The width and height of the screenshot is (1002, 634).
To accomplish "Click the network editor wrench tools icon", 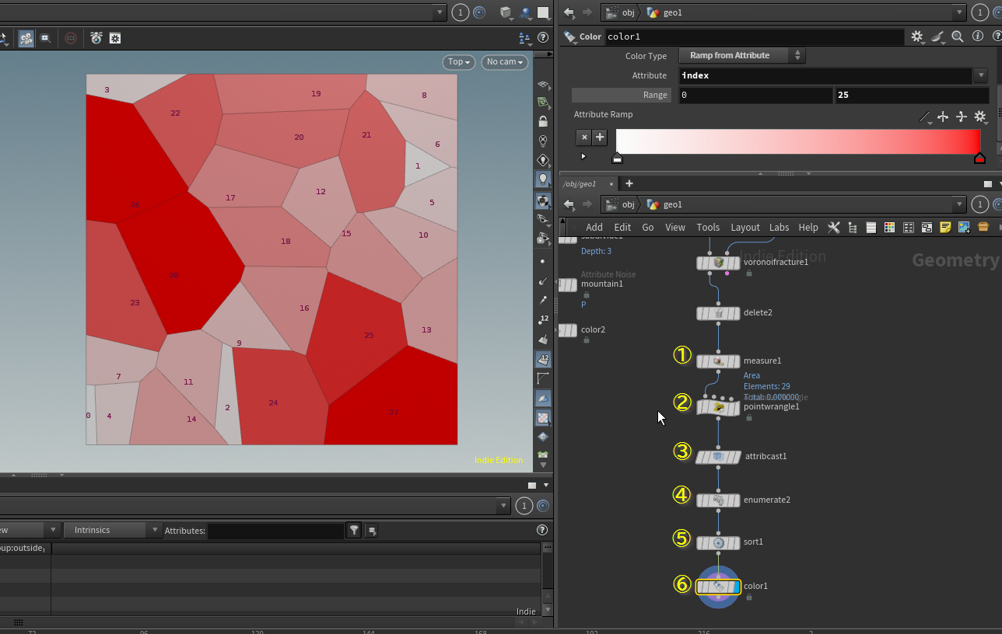I will (x=834, y=228).
